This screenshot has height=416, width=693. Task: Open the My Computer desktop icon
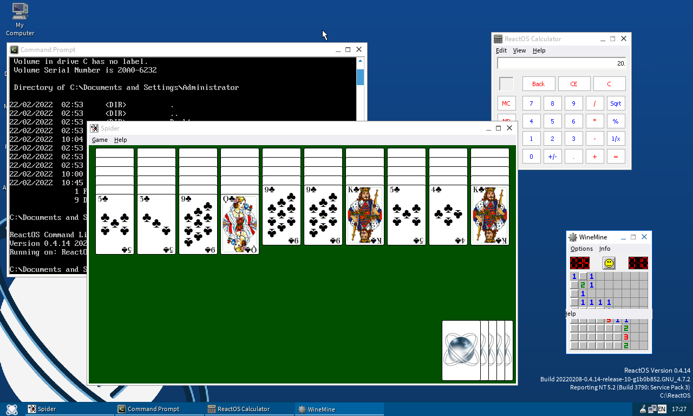pyautogui.click(x=20, y=19)
